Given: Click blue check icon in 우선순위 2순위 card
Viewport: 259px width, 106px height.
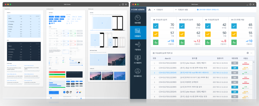Looking at the screenshot, I should point(182,26).
